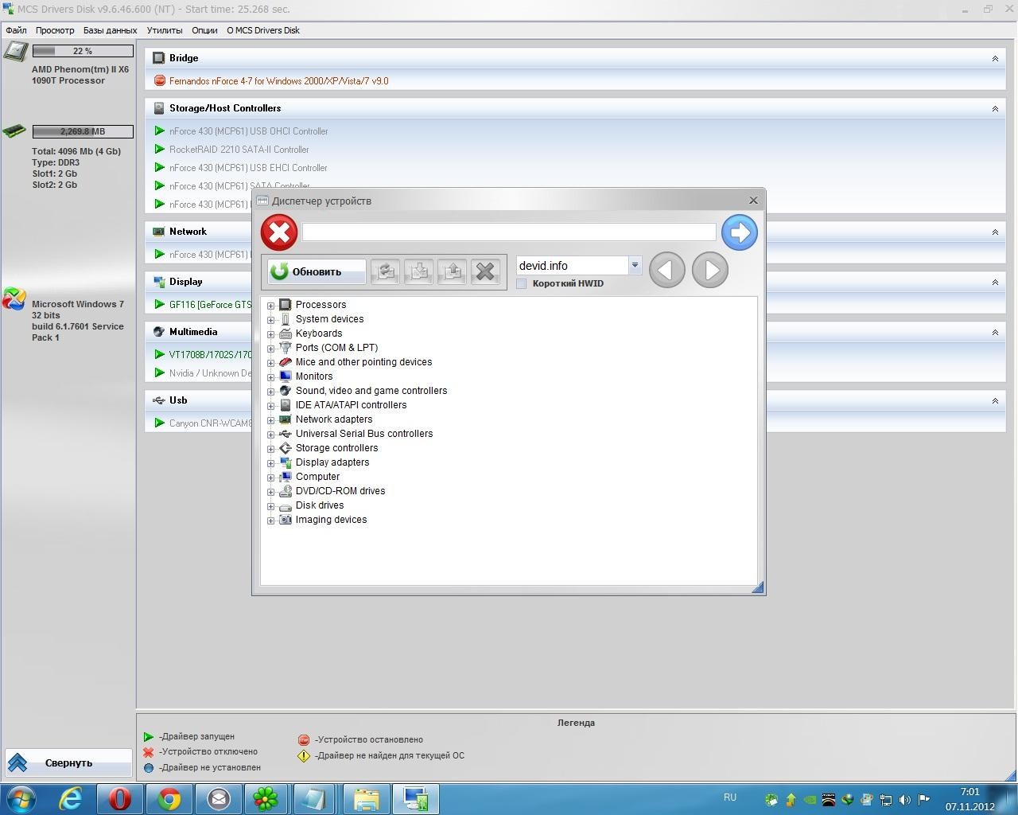
Task: Click the CPU usage bar showing 22 %
Action: (x=83, y=51)
